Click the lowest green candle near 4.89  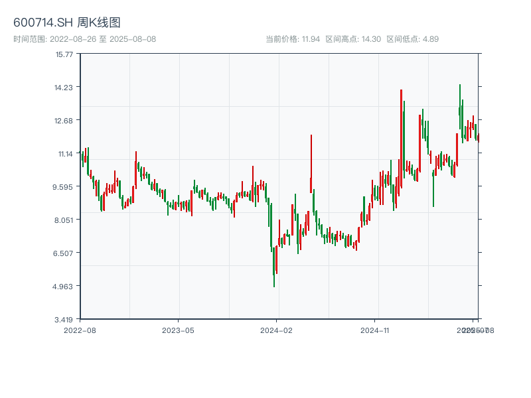(x=274, y=265)
